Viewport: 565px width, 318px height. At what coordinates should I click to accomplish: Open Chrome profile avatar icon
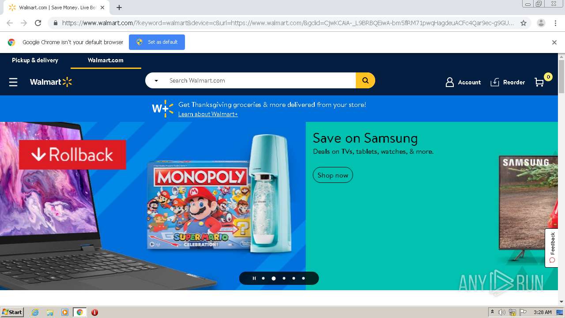point(541,23)
